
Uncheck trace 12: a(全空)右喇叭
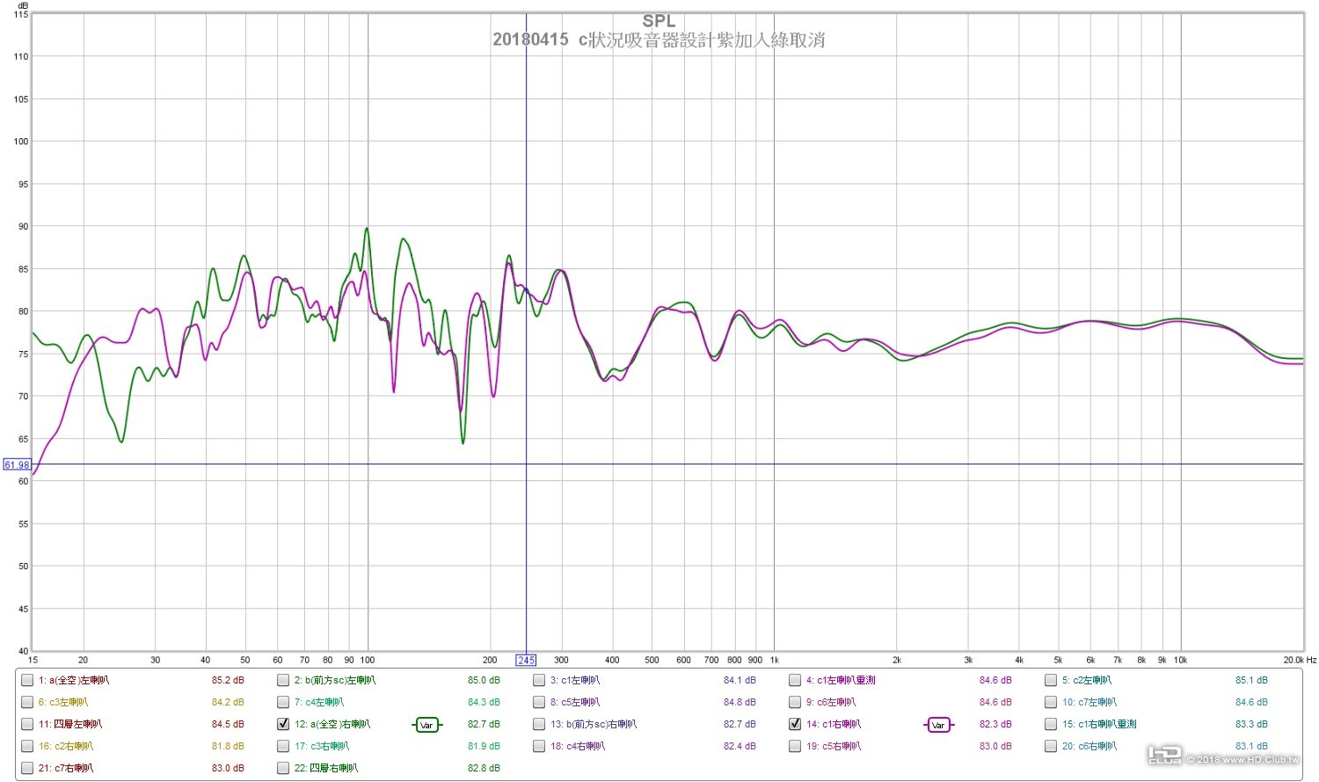(283, 724)
